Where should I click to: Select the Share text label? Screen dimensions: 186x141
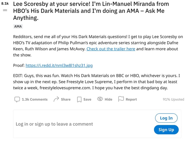[x=66, y=99]
